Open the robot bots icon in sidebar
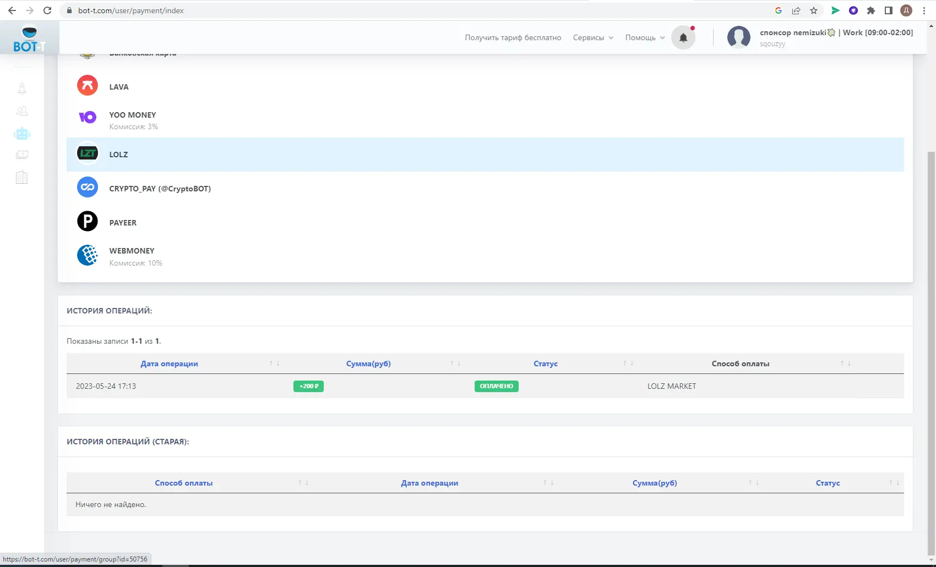Image resolution: width=936 pixels, height=567 pixels. pos(22,134)
